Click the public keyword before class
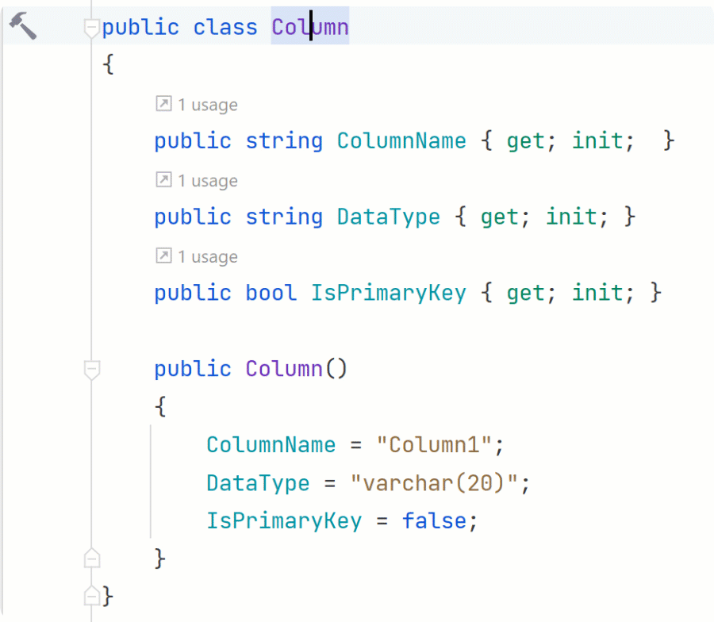714x622 pixels. coord(140,27)
